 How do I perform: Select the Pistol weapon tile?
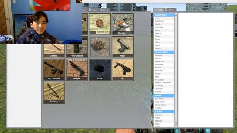[123, 47]
